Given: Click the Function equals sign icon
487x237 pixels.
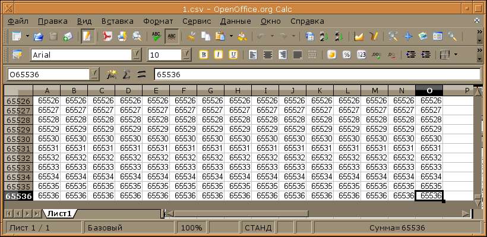Looking at the screenshot, I should pyautogui.click(x=141, y=74).
